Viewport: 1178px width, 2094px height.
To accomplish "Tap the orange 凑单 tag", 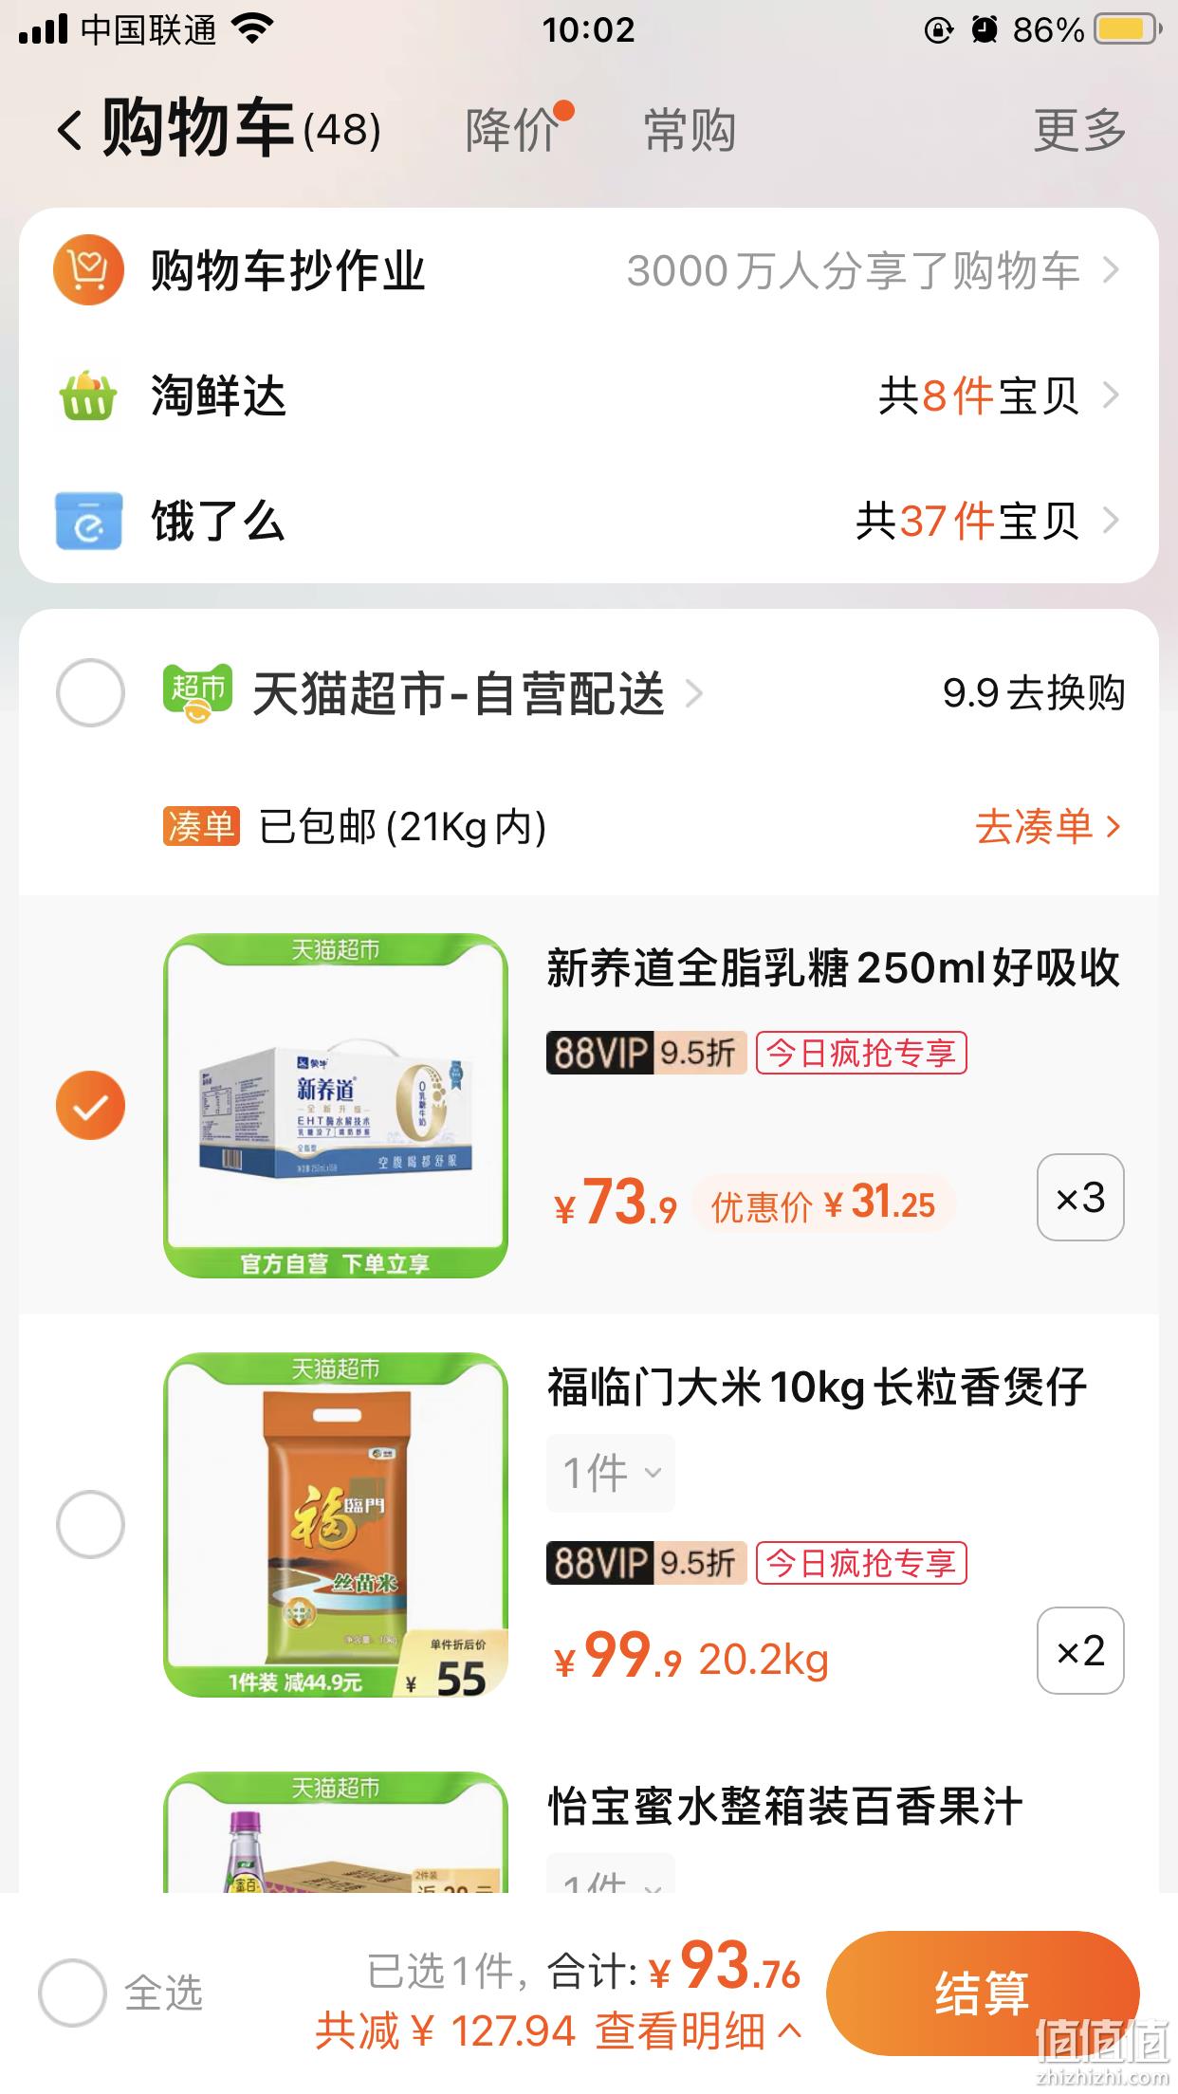I will tap(201, 827).
